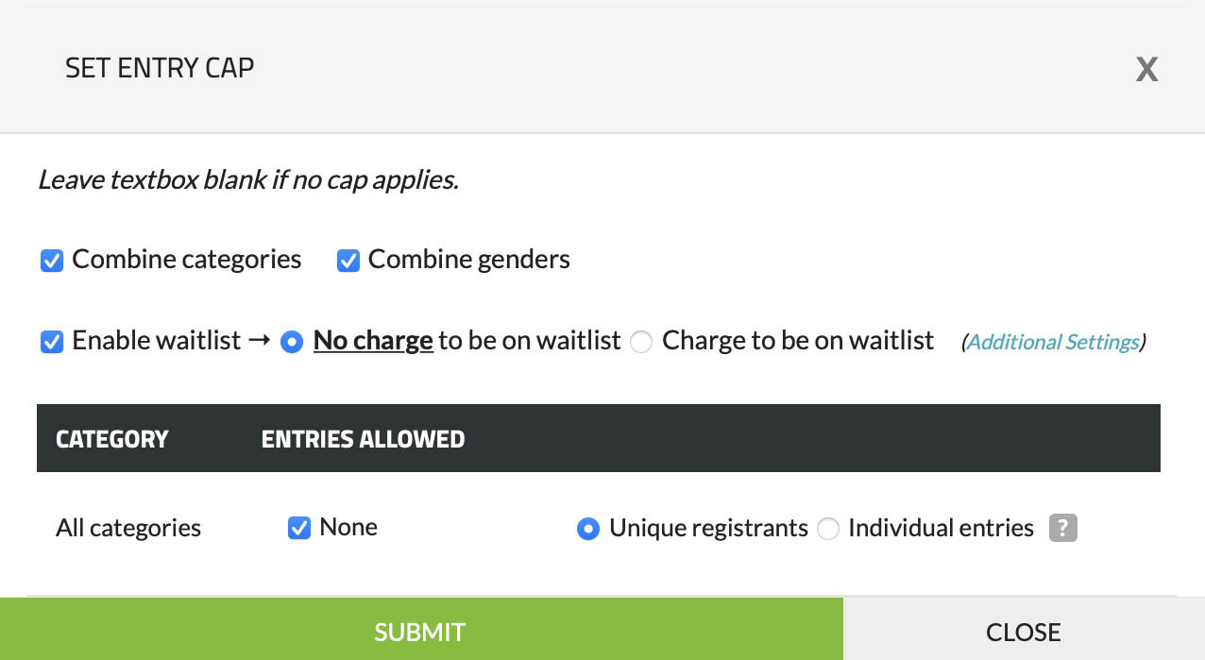1205x660 pixels.
Task: Uncheck the None entries checkbox
Action: click(x=299, y=528)
